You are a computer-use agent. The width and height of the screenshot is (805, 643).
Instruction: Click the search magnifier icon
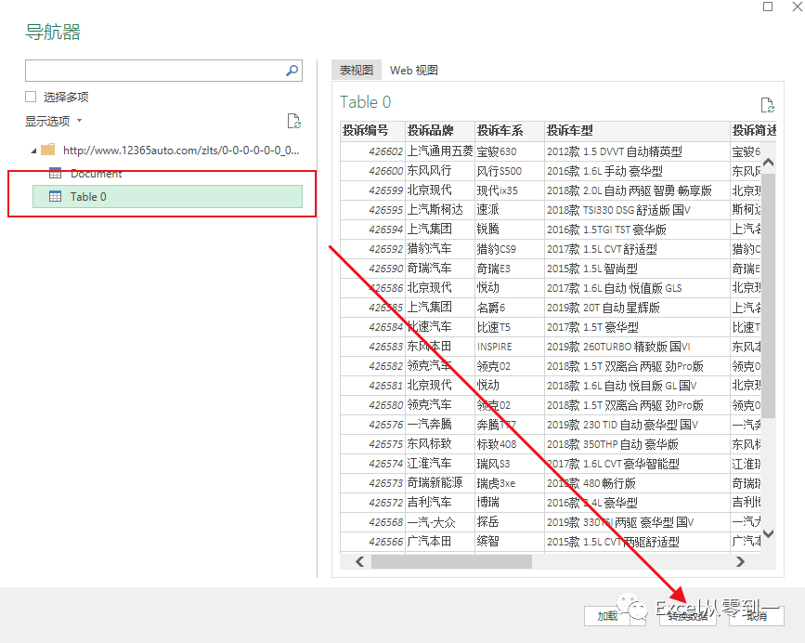pyautogui.click(x=292, y=71)
